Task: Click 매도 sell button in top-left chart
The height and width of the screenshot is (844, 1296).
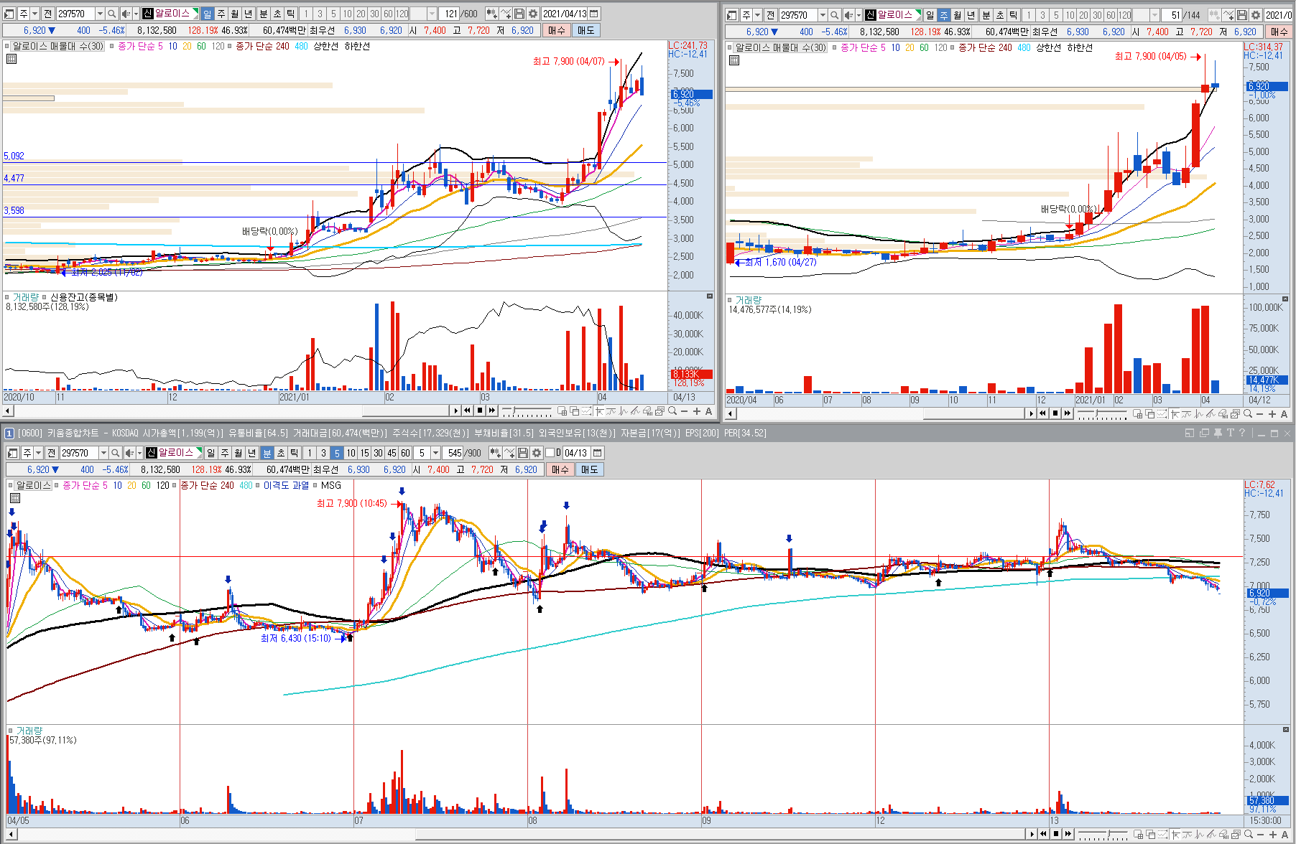Action: pos(586,30)
